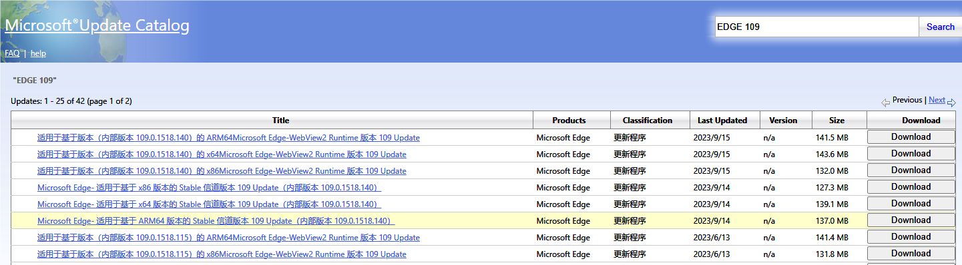The image size is (962, 265).
Task: Sort by Size column header
Action: 836,121
